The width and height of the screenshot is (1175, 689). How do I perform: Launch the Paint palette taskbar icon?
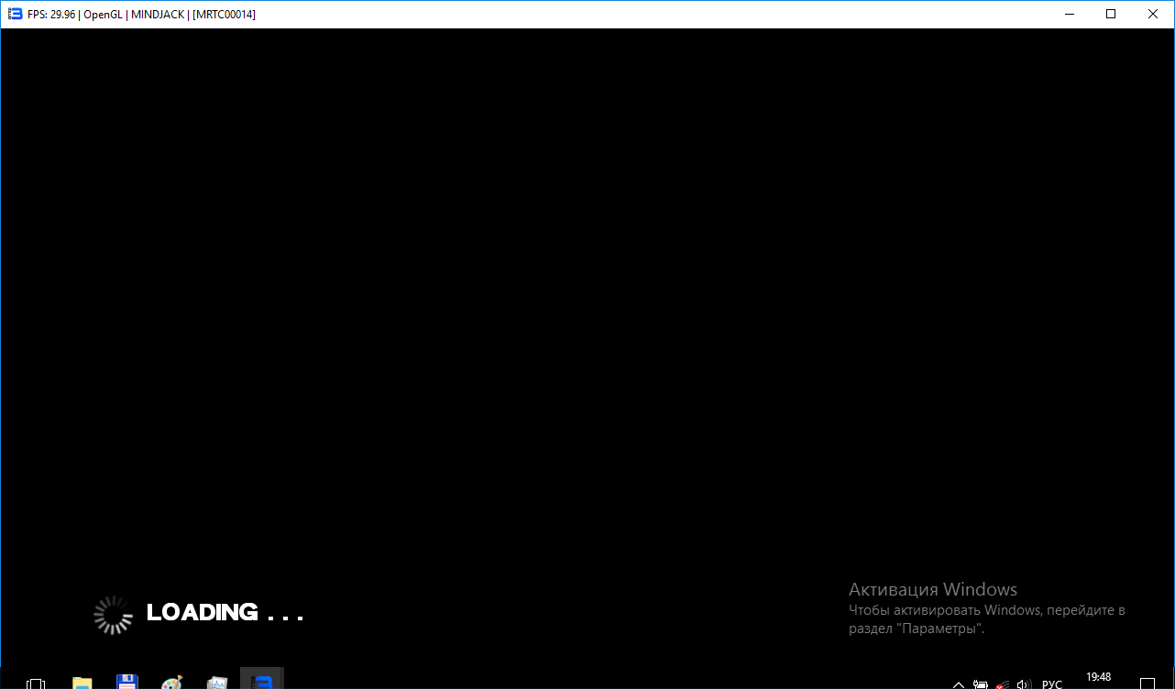tap(171, 683)
